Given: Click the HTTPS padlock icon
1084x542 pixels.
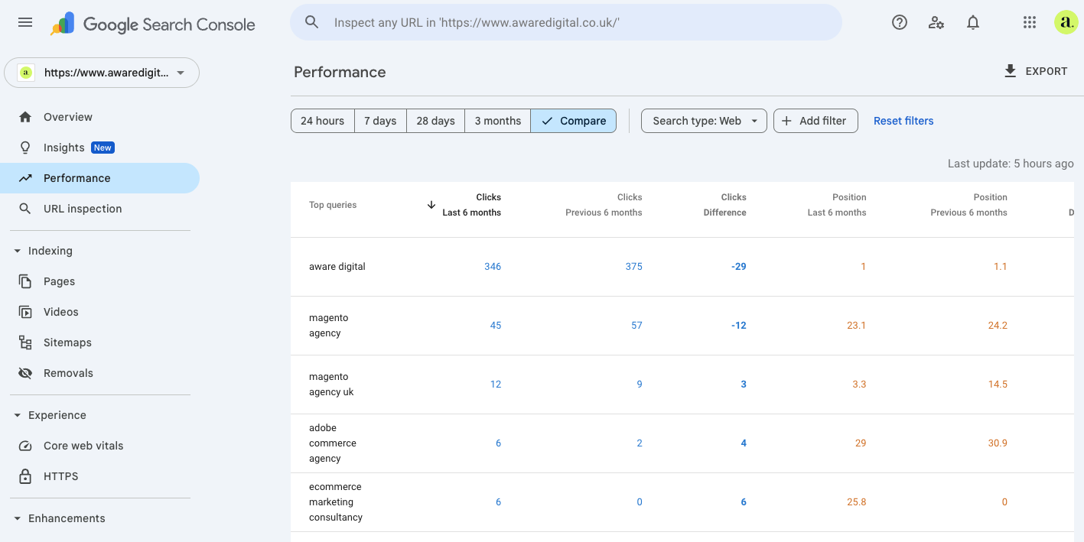Looking at the screenshot, I should (x=25, y=476).
